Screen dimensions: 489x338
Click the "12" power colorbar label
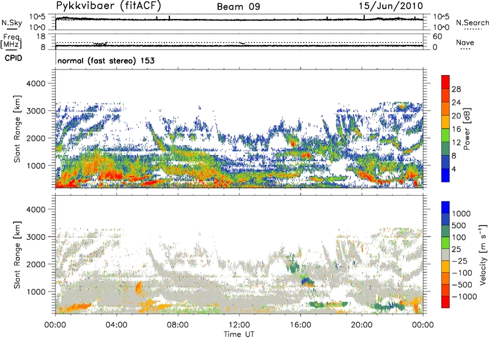[x=456, y=143]
